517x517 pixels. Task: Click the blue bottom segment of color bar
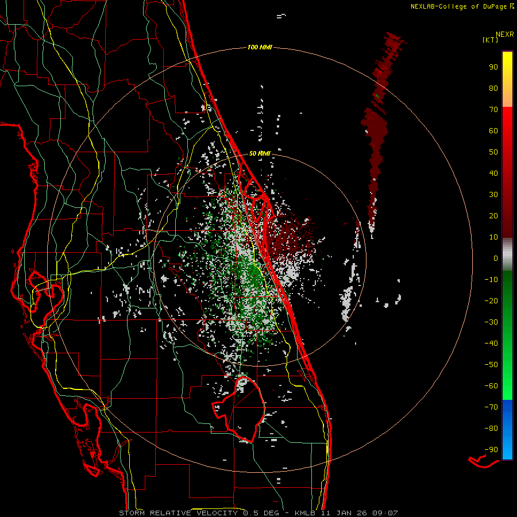pyautogui.click(x=507, y=430)
